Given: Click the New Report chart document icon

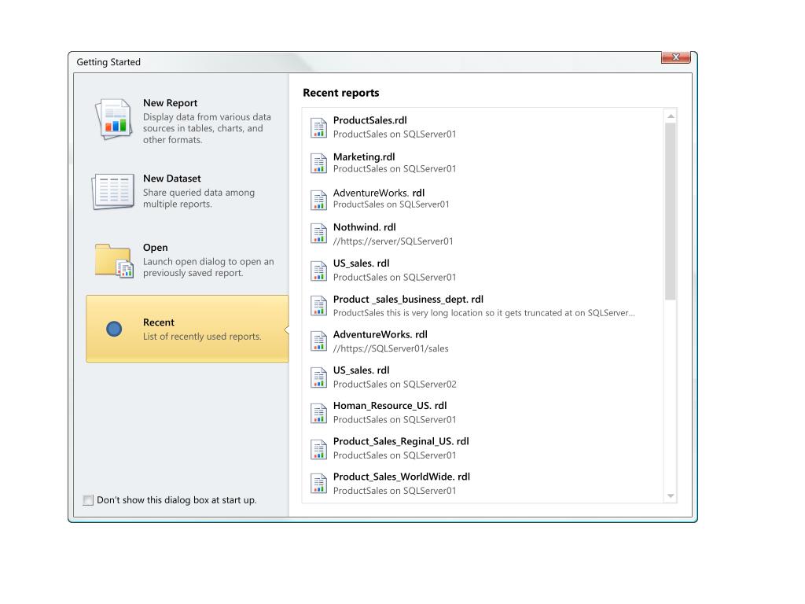Looking at the screenshot, I should coord(113,120).
